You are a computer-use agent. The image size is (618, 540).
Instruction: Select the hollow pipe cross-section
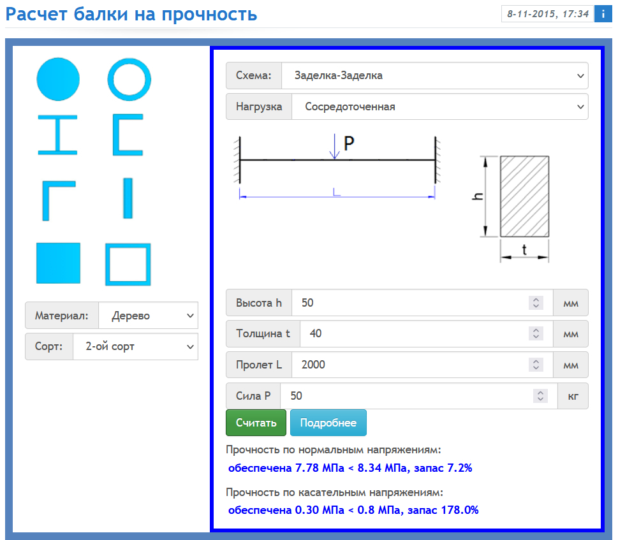129,79
